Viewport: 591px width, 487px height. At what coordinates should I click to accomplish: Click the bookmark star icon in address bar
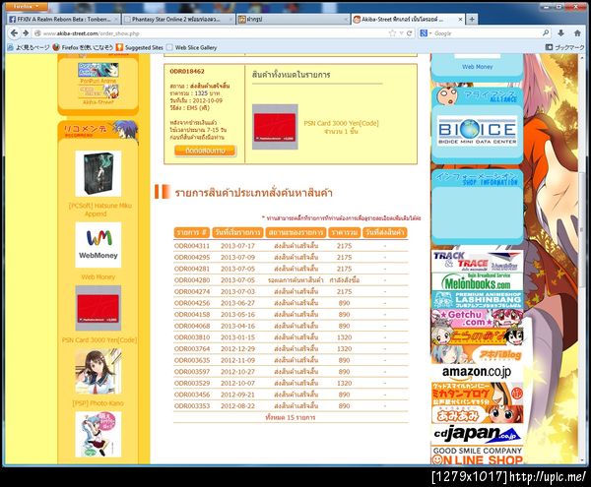tap(392, 33)
